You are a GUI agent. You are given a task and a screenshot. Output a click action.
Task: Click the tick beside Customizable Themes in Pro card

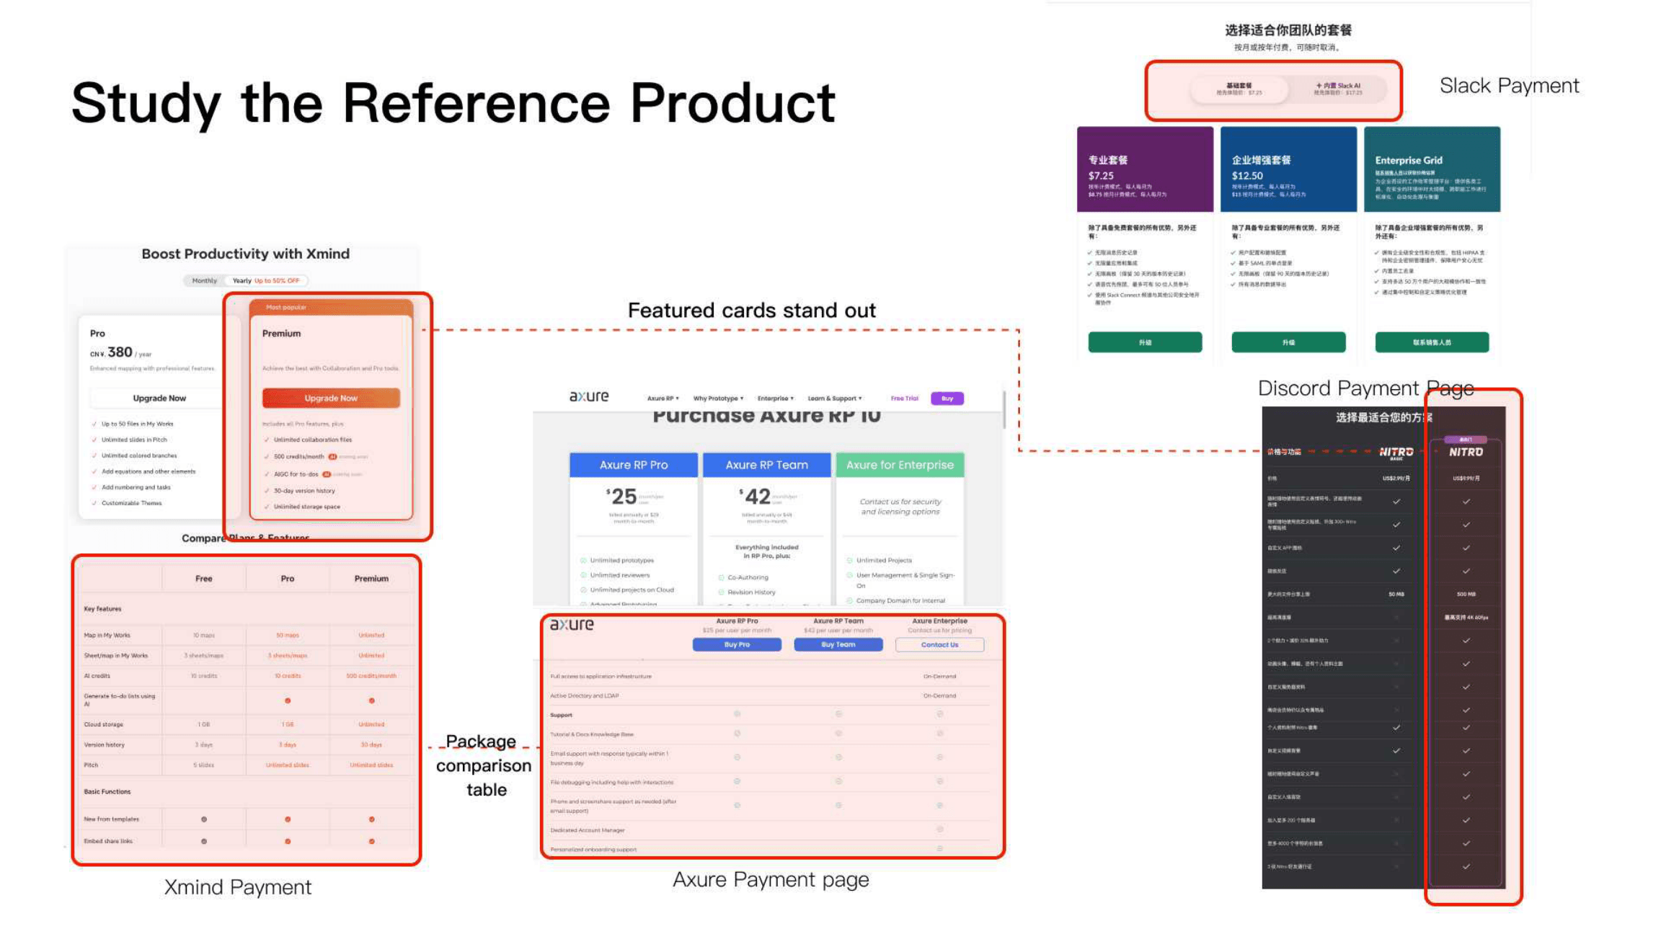(x=94, y=503)
